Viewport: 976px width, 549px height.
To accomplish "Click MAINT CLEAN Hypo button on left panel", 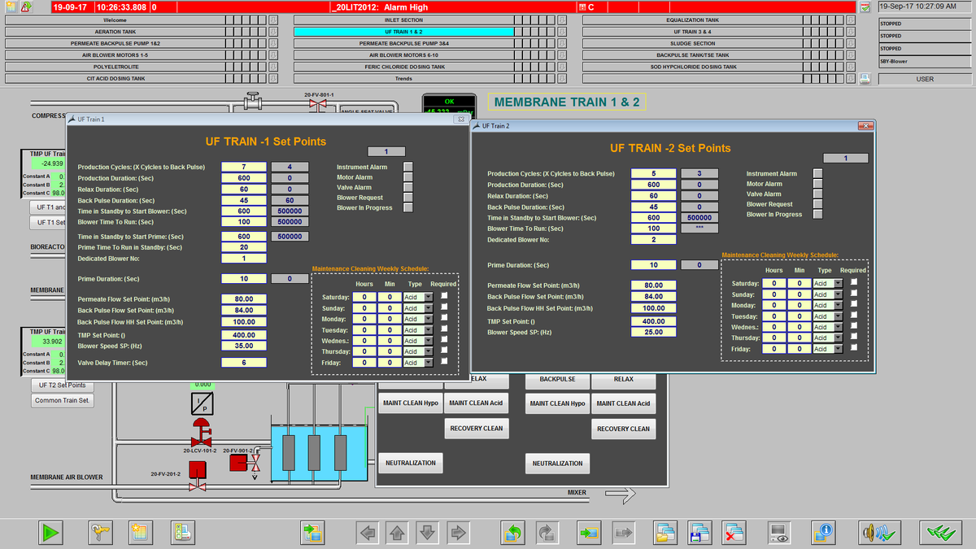I will (410, 403).
